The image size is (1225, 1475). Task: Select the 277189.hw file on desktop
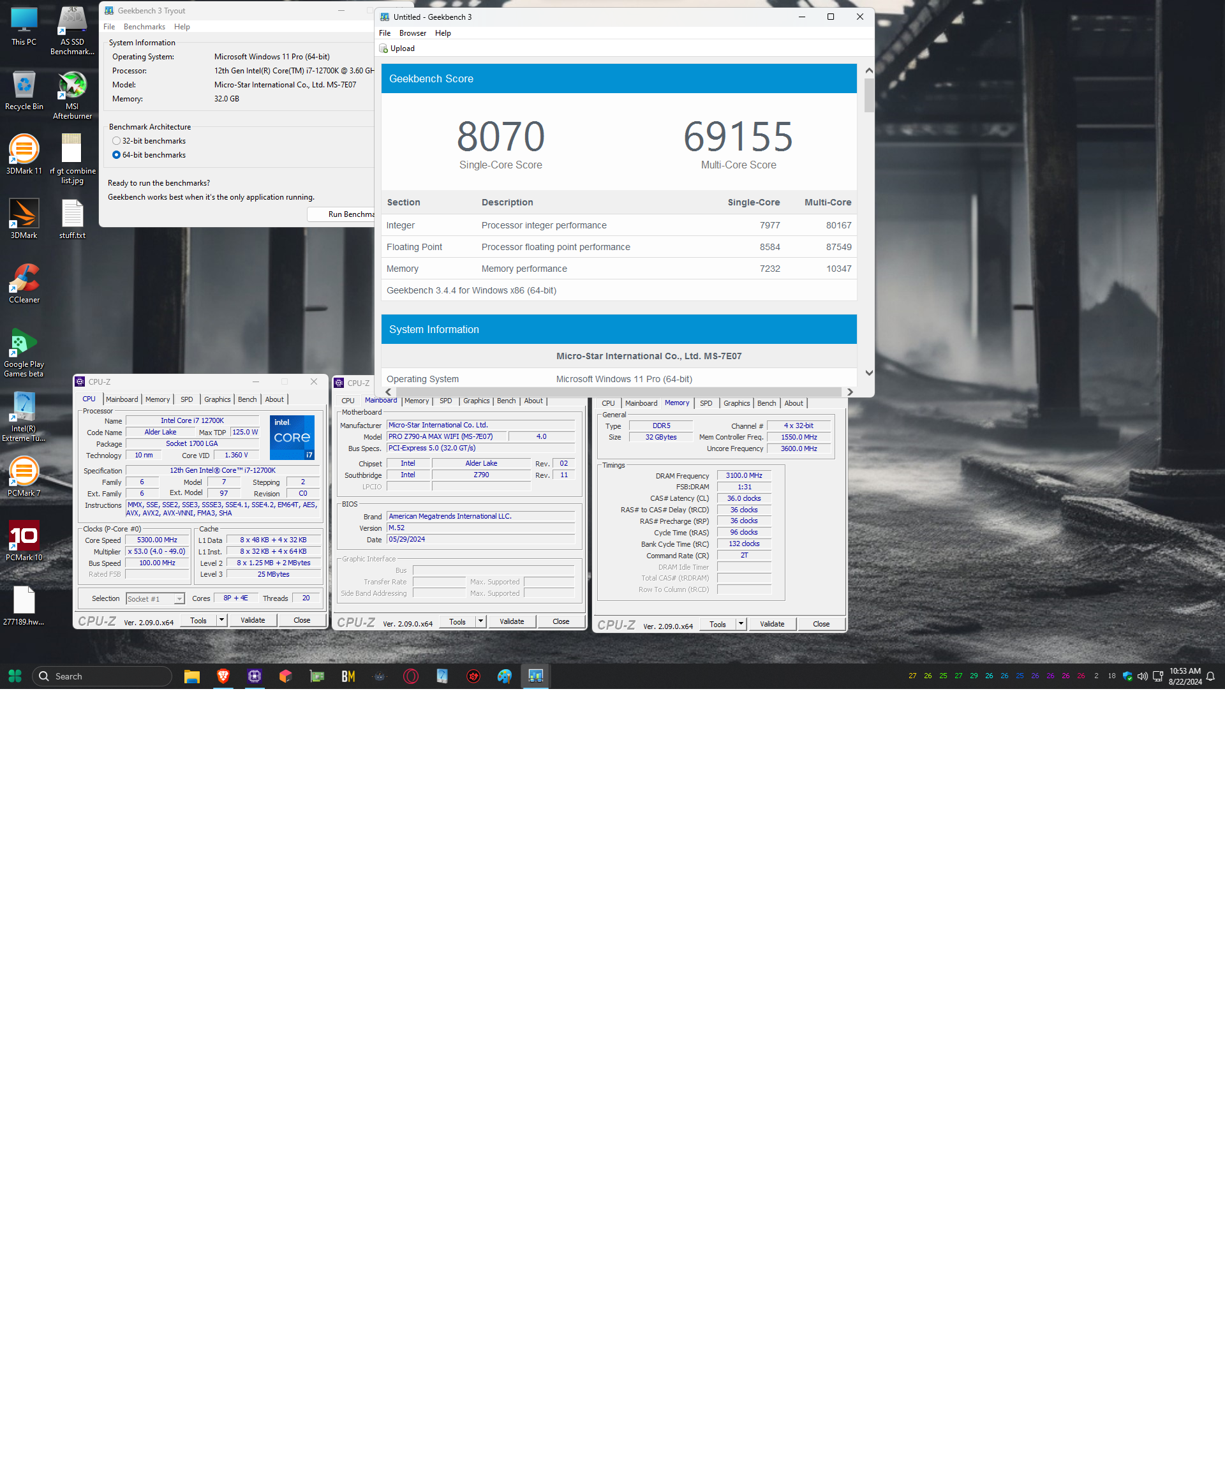click(x=24, y=605)
